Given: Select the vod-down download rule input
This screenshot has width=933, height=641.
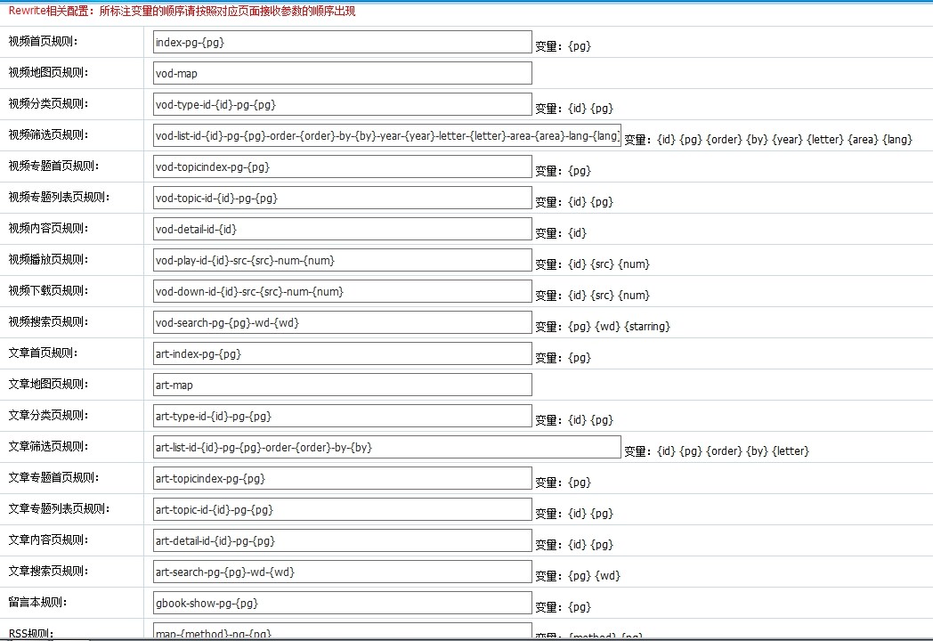Looking at the screenshot, I should pyautogui.click(x=342, y=291).
